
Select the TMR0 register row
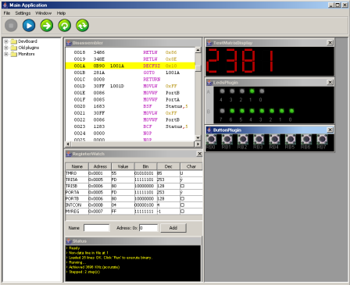134,173
